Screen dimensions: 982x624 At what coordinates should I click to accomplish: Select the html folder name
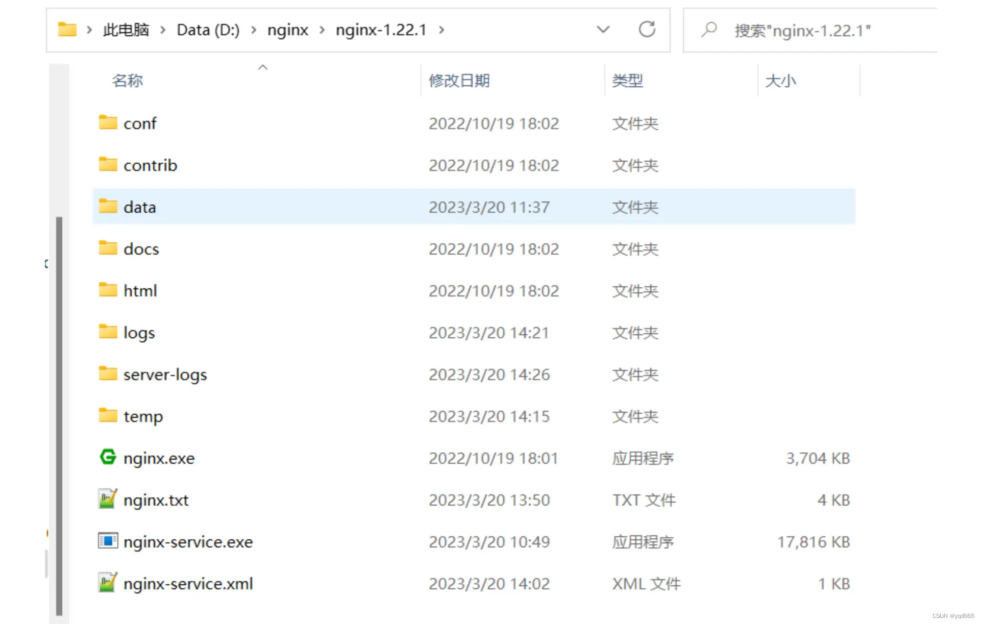[x=140, y=291]
